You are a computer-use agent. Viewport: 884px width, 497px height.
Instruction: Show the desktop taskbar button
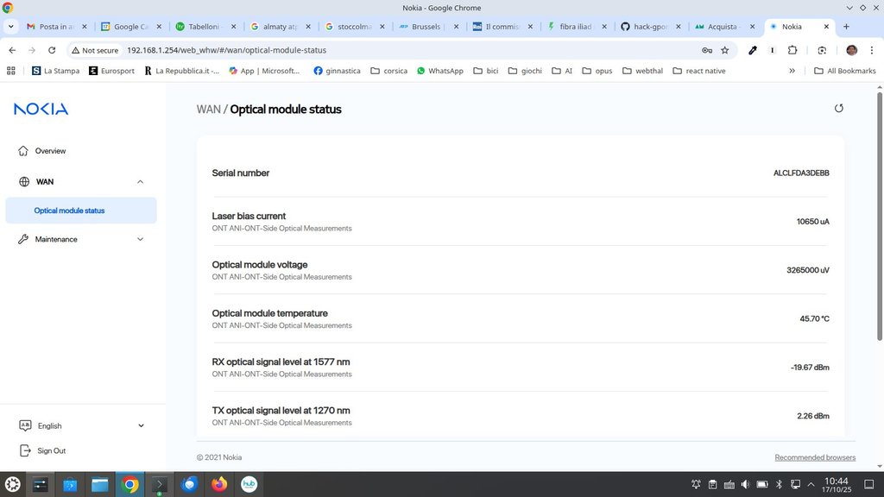click(868, 484)
